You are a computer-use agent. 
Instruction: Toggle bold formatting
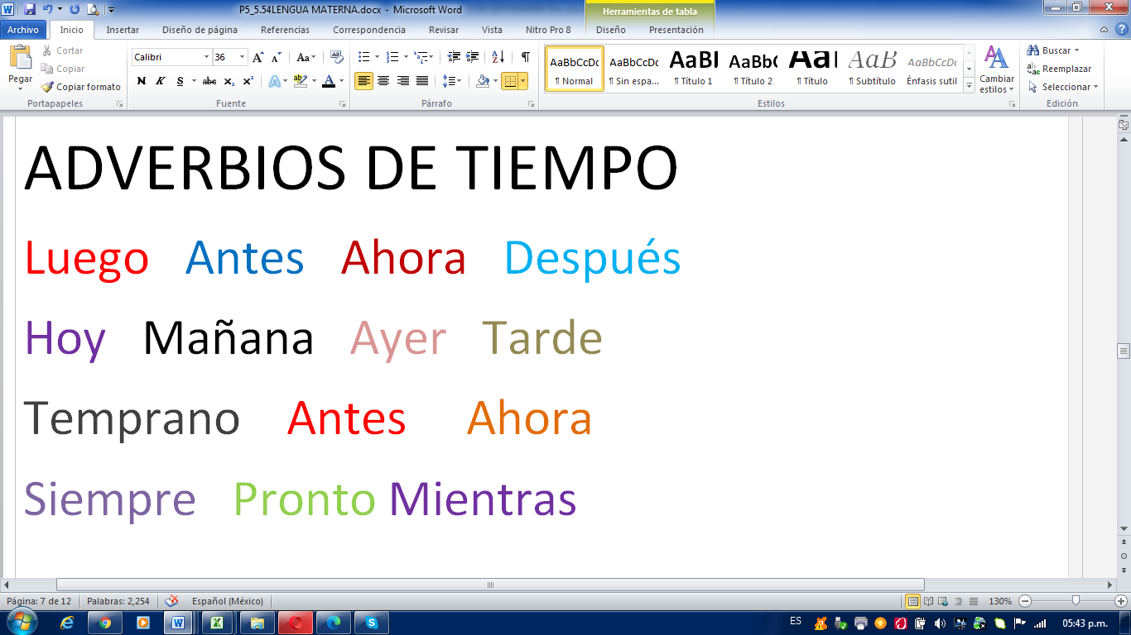point(142,81)
